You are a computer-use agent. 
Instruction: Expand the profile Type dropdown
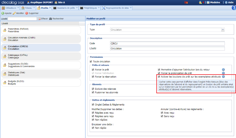223,30
